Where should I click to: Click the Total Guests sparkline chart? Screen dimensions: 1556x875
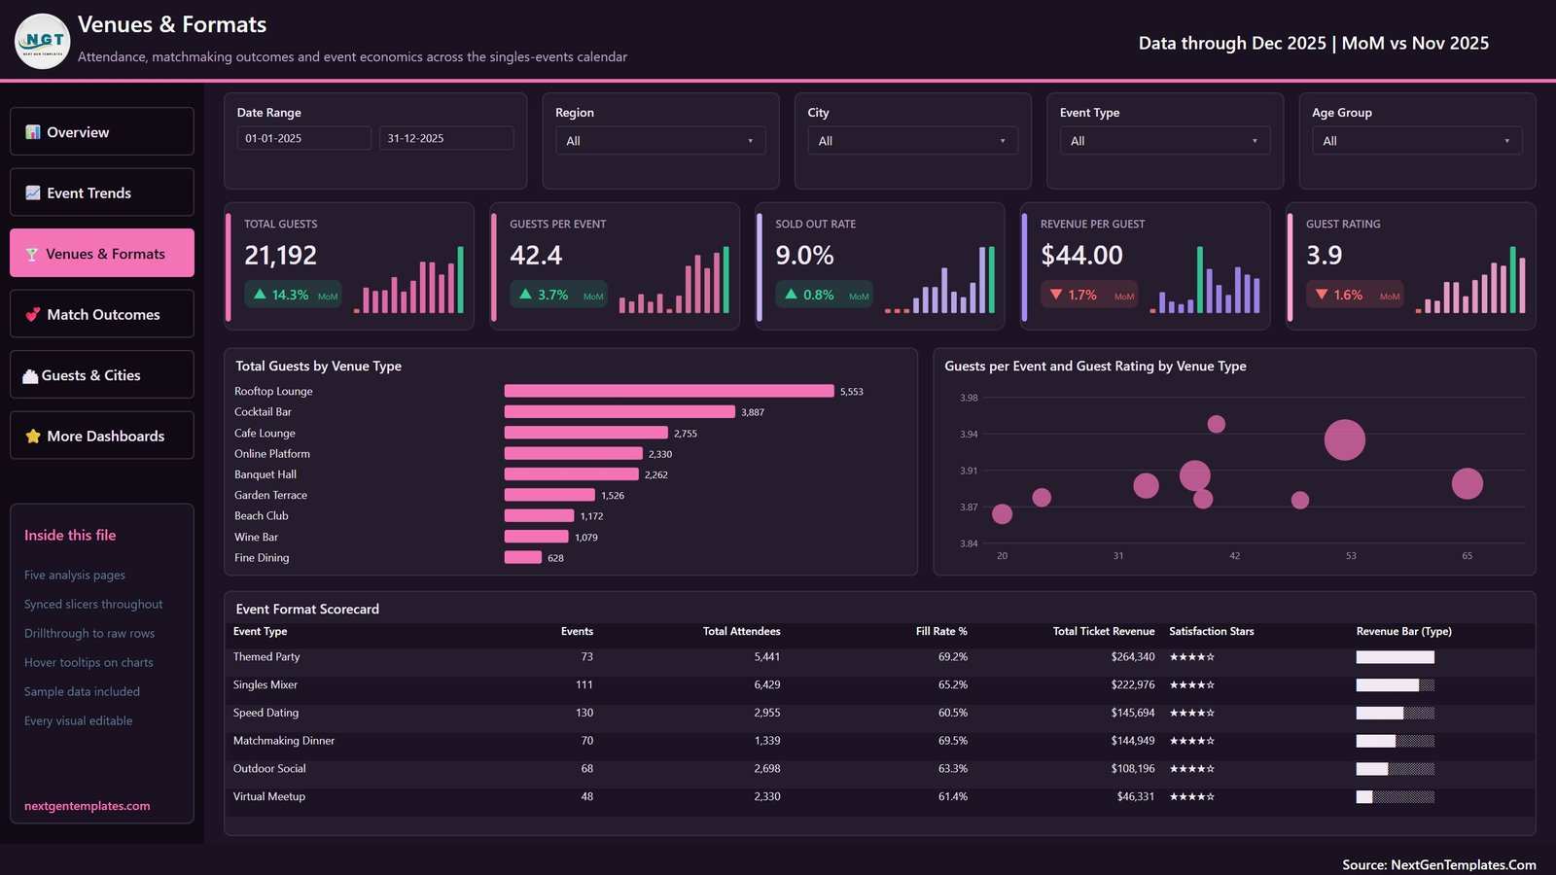click(x=408, y=280)
